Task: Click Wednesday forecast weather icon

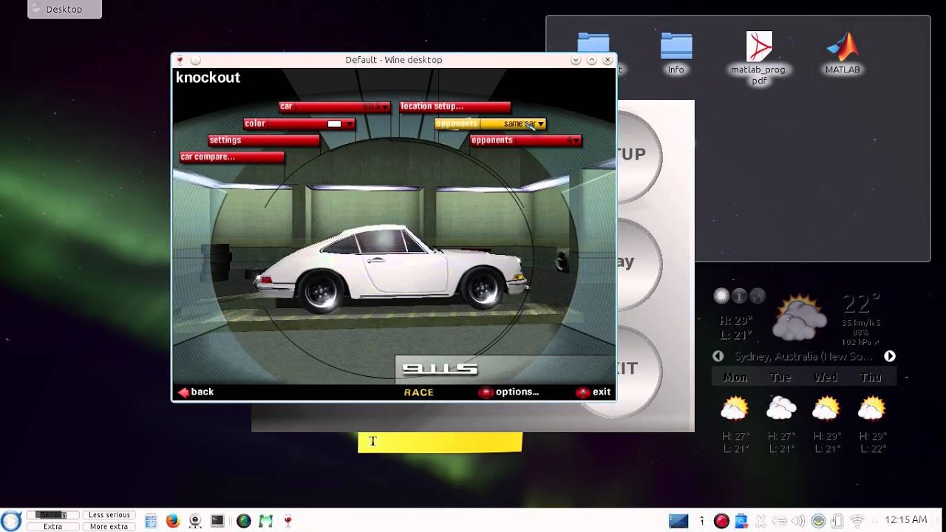Action: [x=826, y=408]
